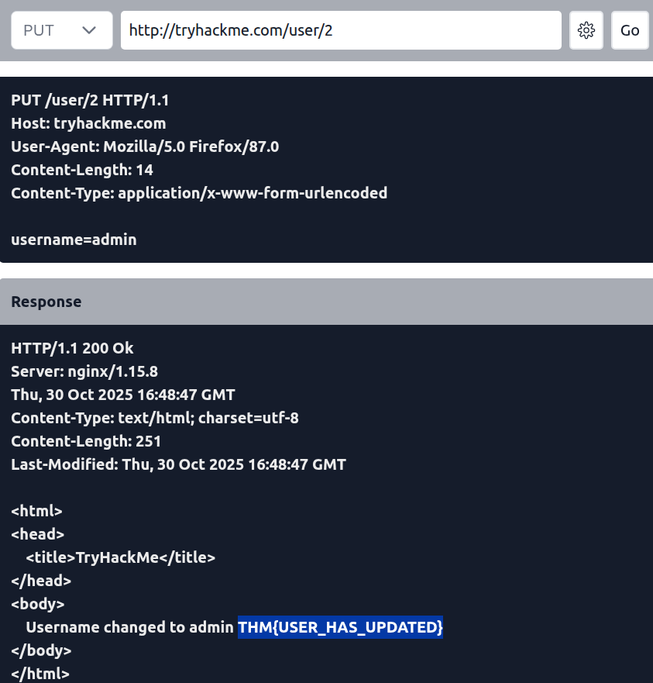Click the application/x-www-form-urlencoded Content-Type line

(199, 193)
